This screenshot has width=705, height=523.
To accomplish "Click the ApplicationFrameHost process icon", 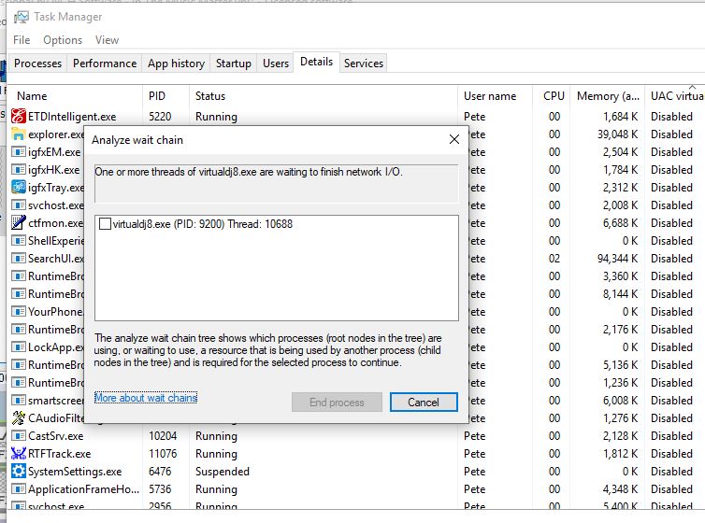I will (x=19, y=488).
